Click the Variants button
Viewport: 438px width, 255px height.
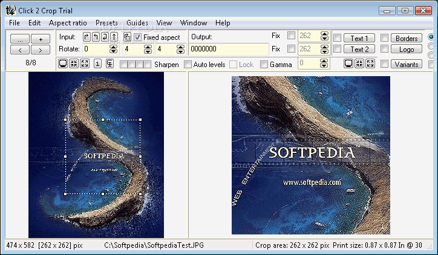(x=407, y=64)
